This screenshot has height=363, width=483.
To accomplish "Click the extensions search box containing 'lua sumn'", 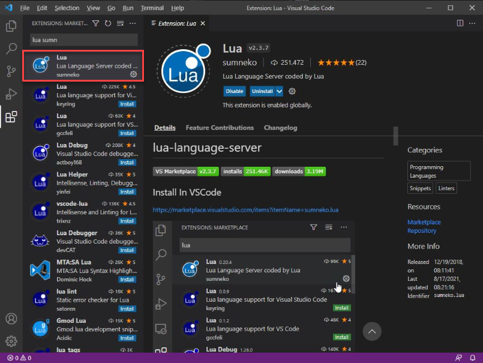I will (84, 40).
